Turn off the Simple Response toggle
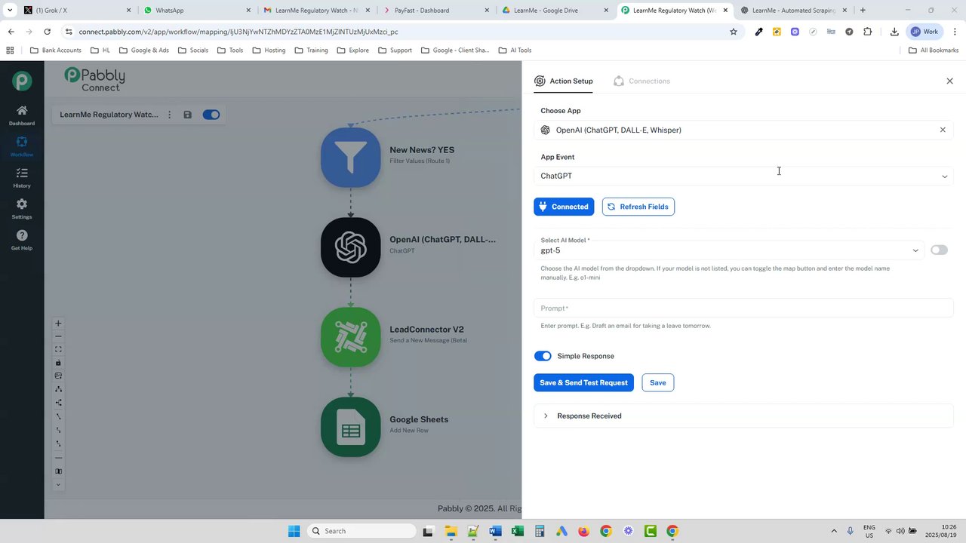The width and height of the screenshot is (966, 543). coord(543,356)
